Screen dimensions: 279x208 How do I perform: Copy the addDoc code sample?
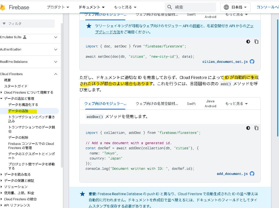coord(256,128)
